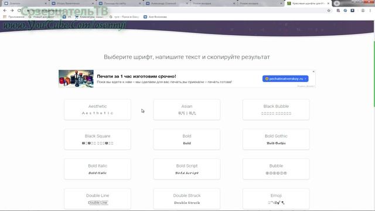Screen dimensions: 375x211
Task: Open a new tab with plus button
Action: click(x=337, y=4)
